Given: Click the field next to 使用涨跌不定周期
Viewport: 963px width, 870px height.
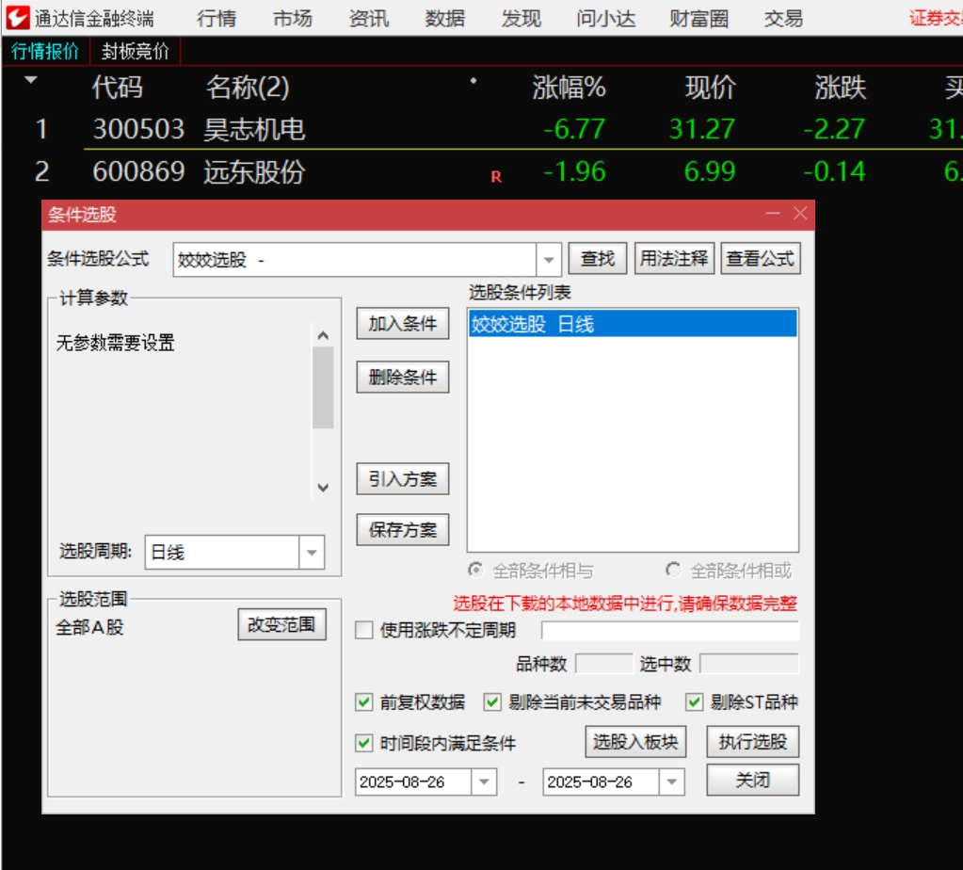Looking at the screenshot, I should pos(670,631).
